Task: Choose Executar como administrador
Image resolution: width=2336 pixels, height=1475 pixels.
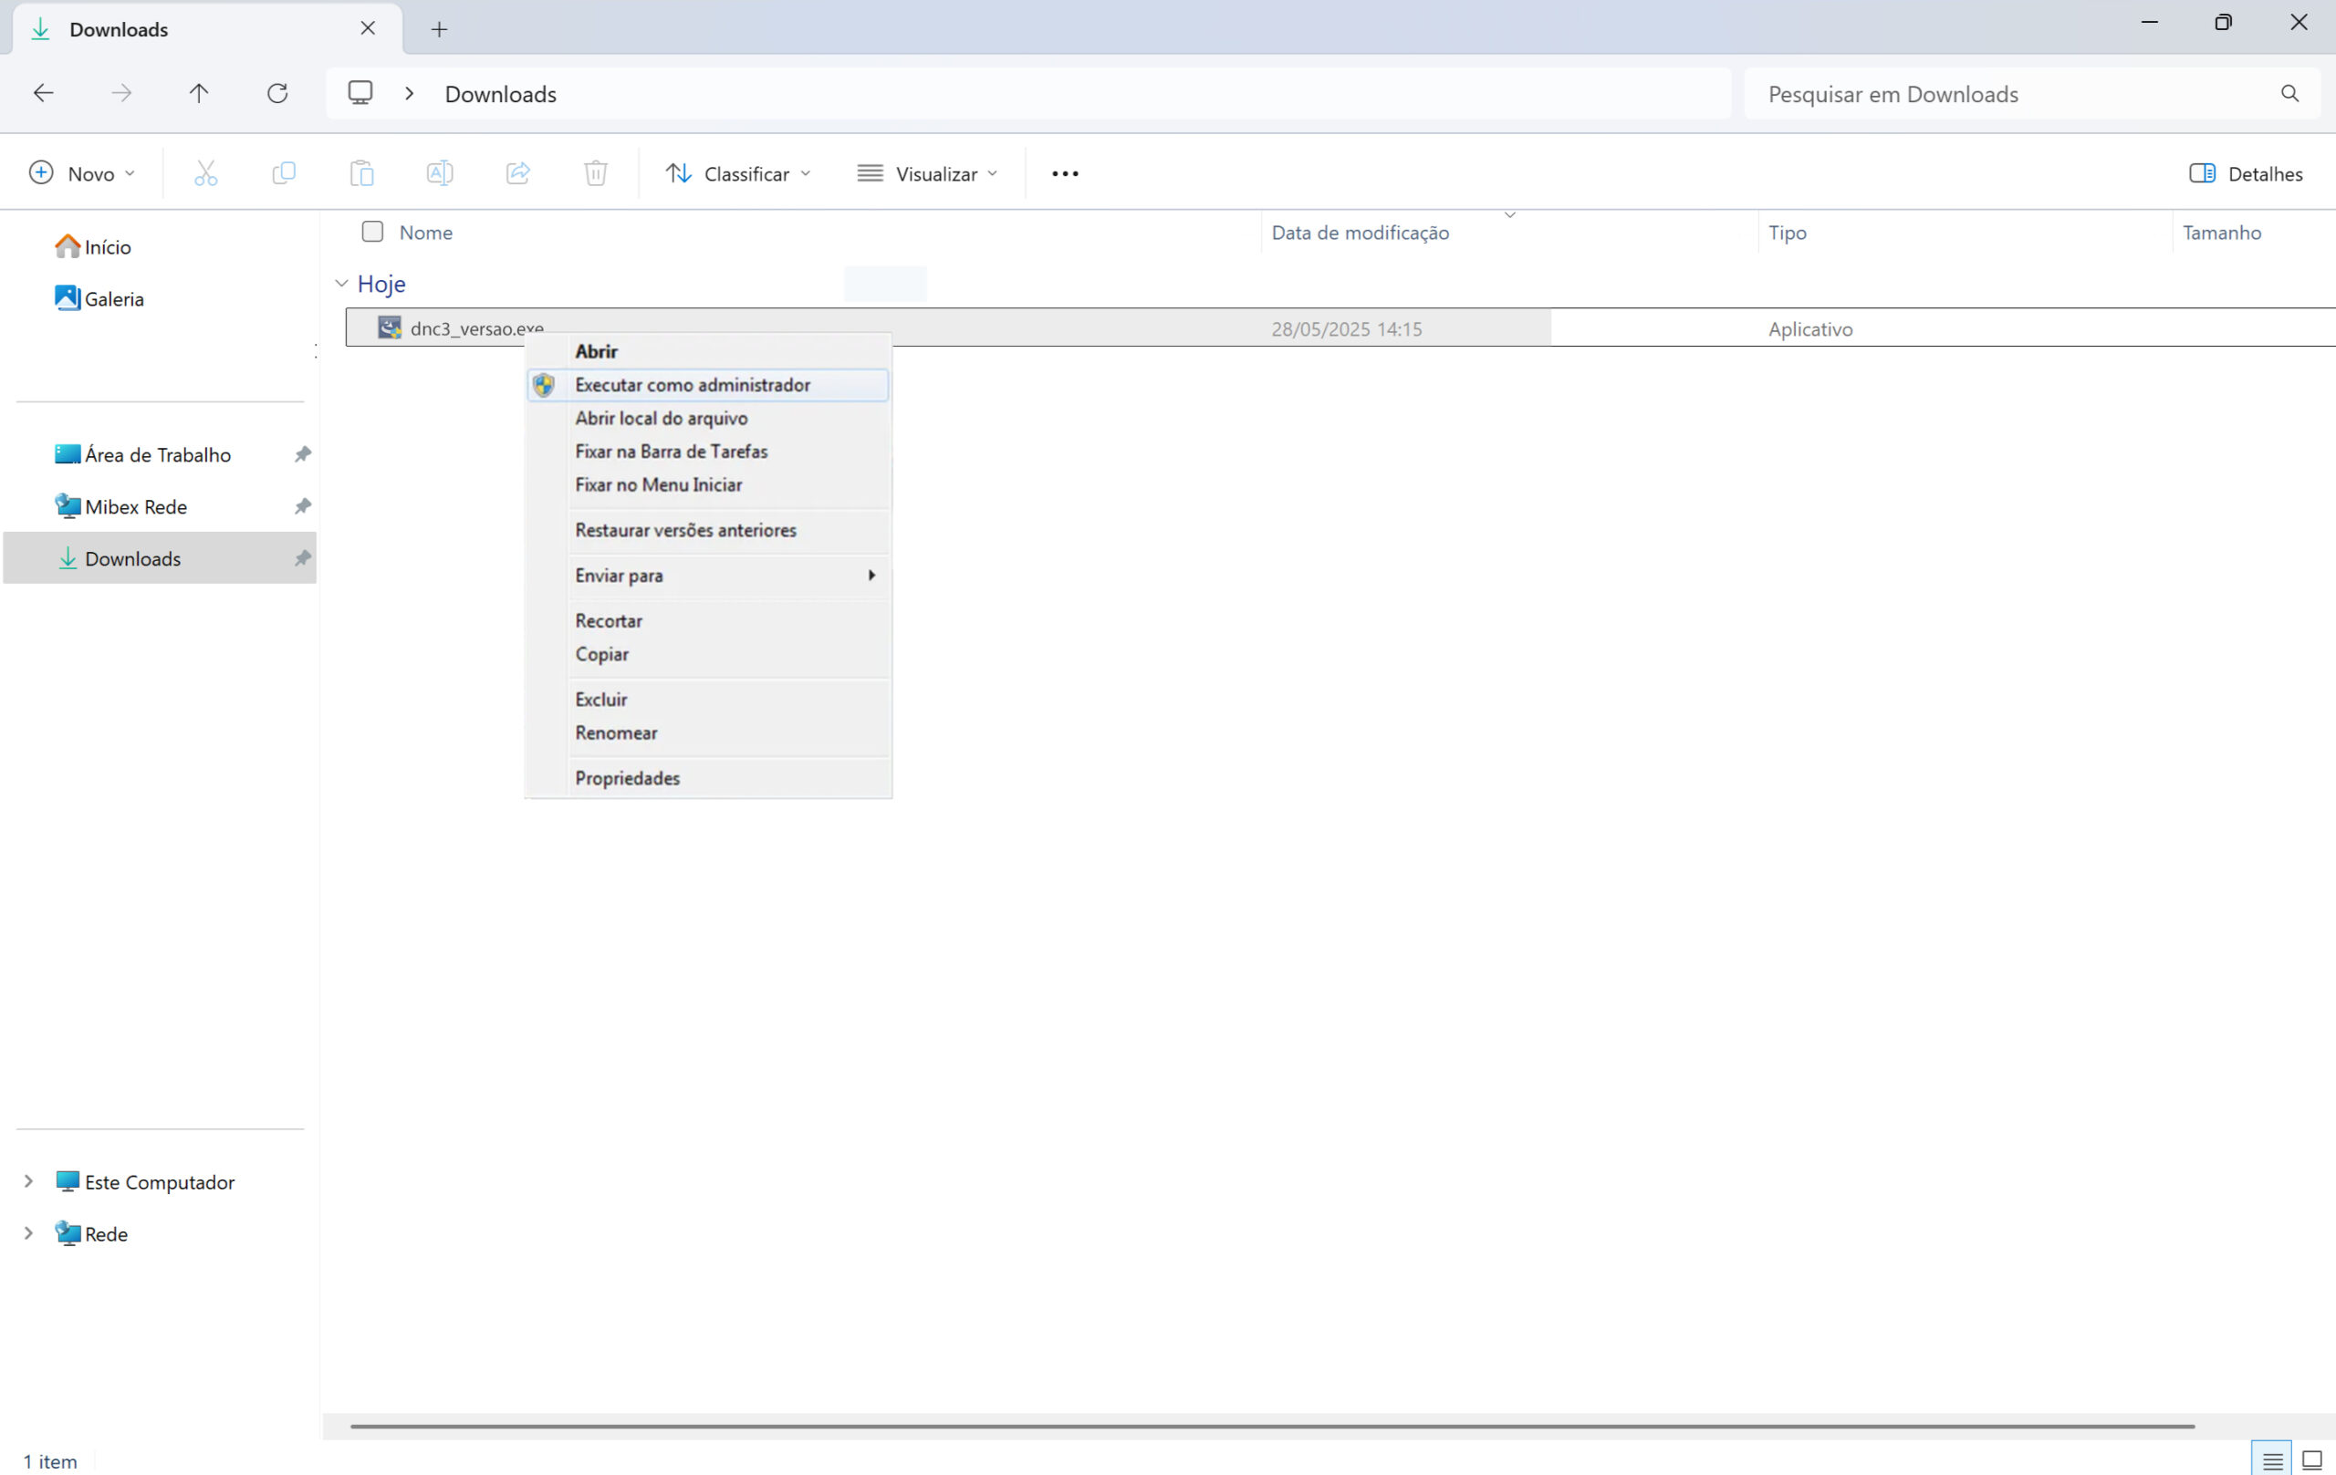Action: click(x=692, y=385)
